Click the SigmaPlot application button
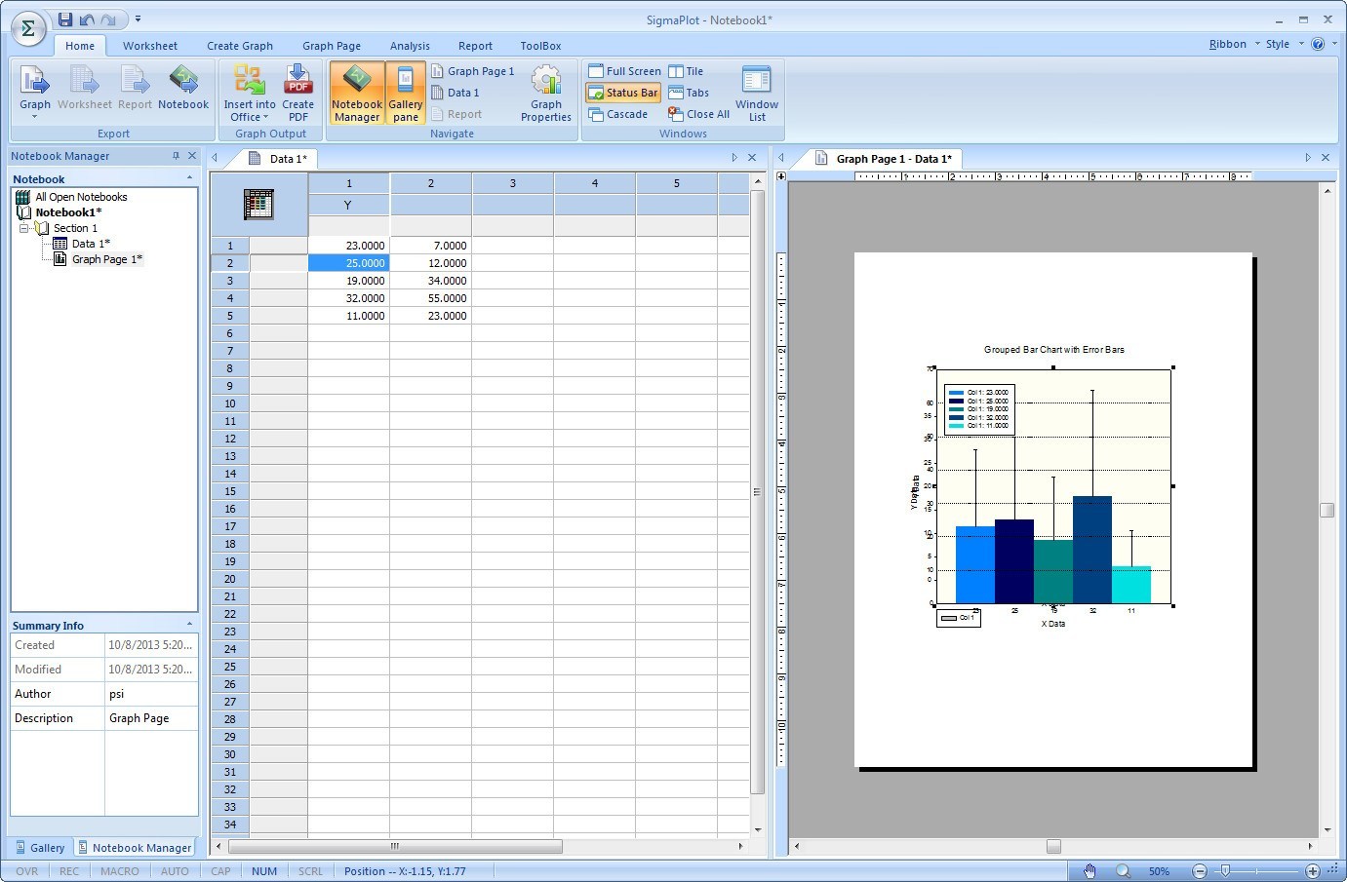The image size is (1347, 882). [27, 27]
